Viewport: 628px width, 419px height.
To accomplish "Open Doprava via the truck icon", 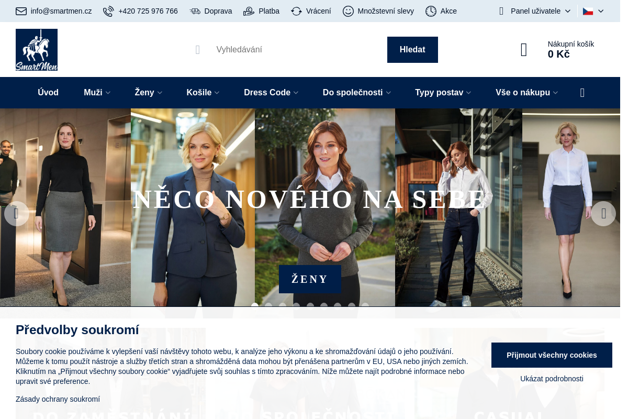I will tap(195, 11).
